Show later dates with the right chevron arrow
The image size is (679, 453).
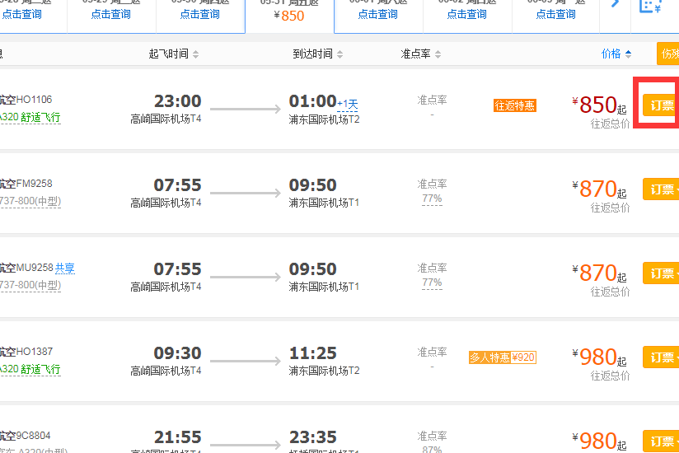(x=615, y=4)
